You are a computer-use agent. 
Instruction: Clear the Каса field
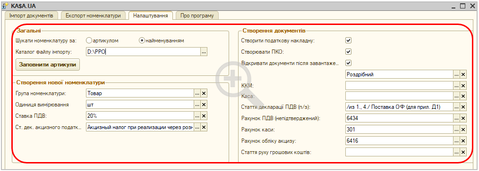463,96
